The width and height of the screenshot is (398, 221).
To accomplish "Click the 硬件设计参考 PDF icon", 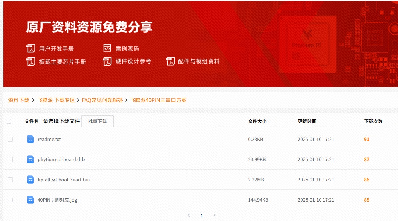I will (107, 61).
